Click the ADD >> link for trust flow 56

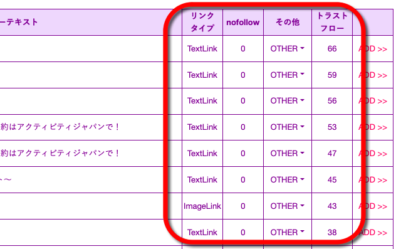point(373,101)
